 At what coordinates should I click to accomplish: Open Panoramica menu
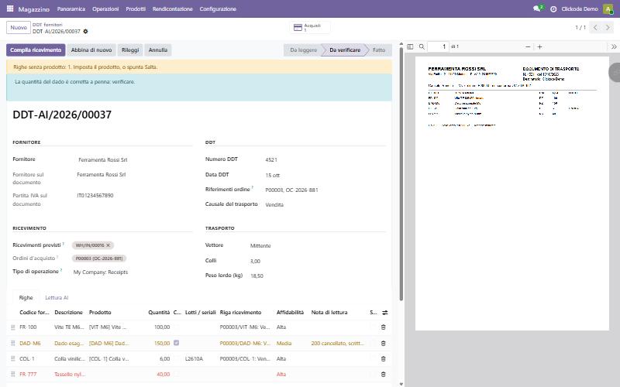(x=71, y=9)
